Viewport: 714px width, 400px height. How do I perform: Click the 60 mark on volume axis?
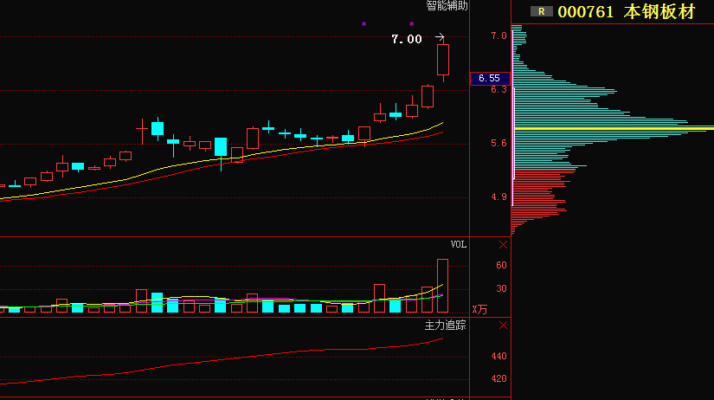[x=500, y=266]
